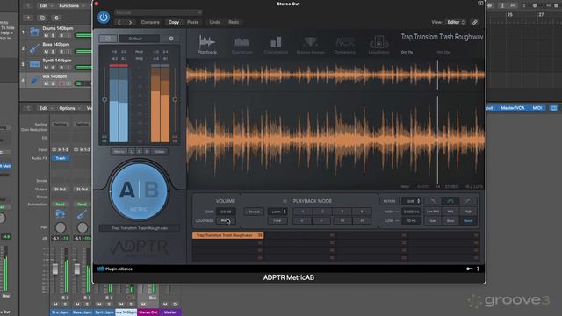Click the low frequency 10 Hz field
This screenshot has height=316, width=562.
pos(411,221)
